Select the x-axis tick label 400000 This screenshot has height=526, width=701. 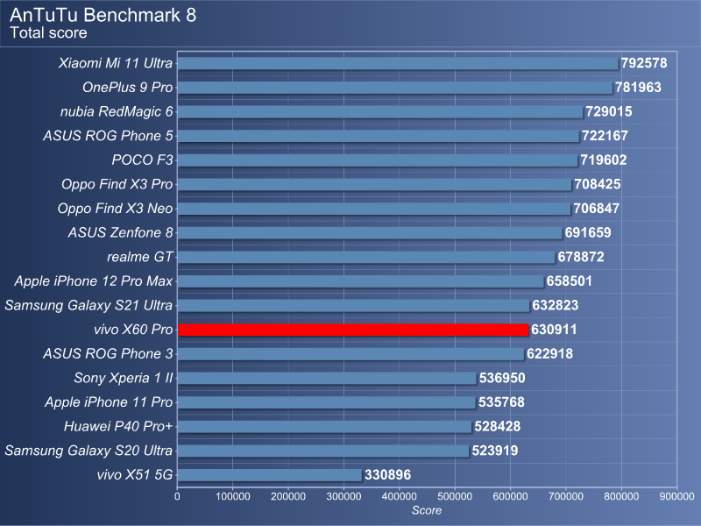(x=400, y=496)
